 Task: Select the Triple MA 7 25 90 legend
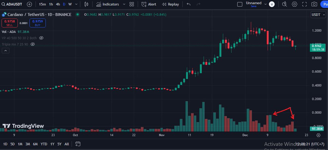point(15,44)
